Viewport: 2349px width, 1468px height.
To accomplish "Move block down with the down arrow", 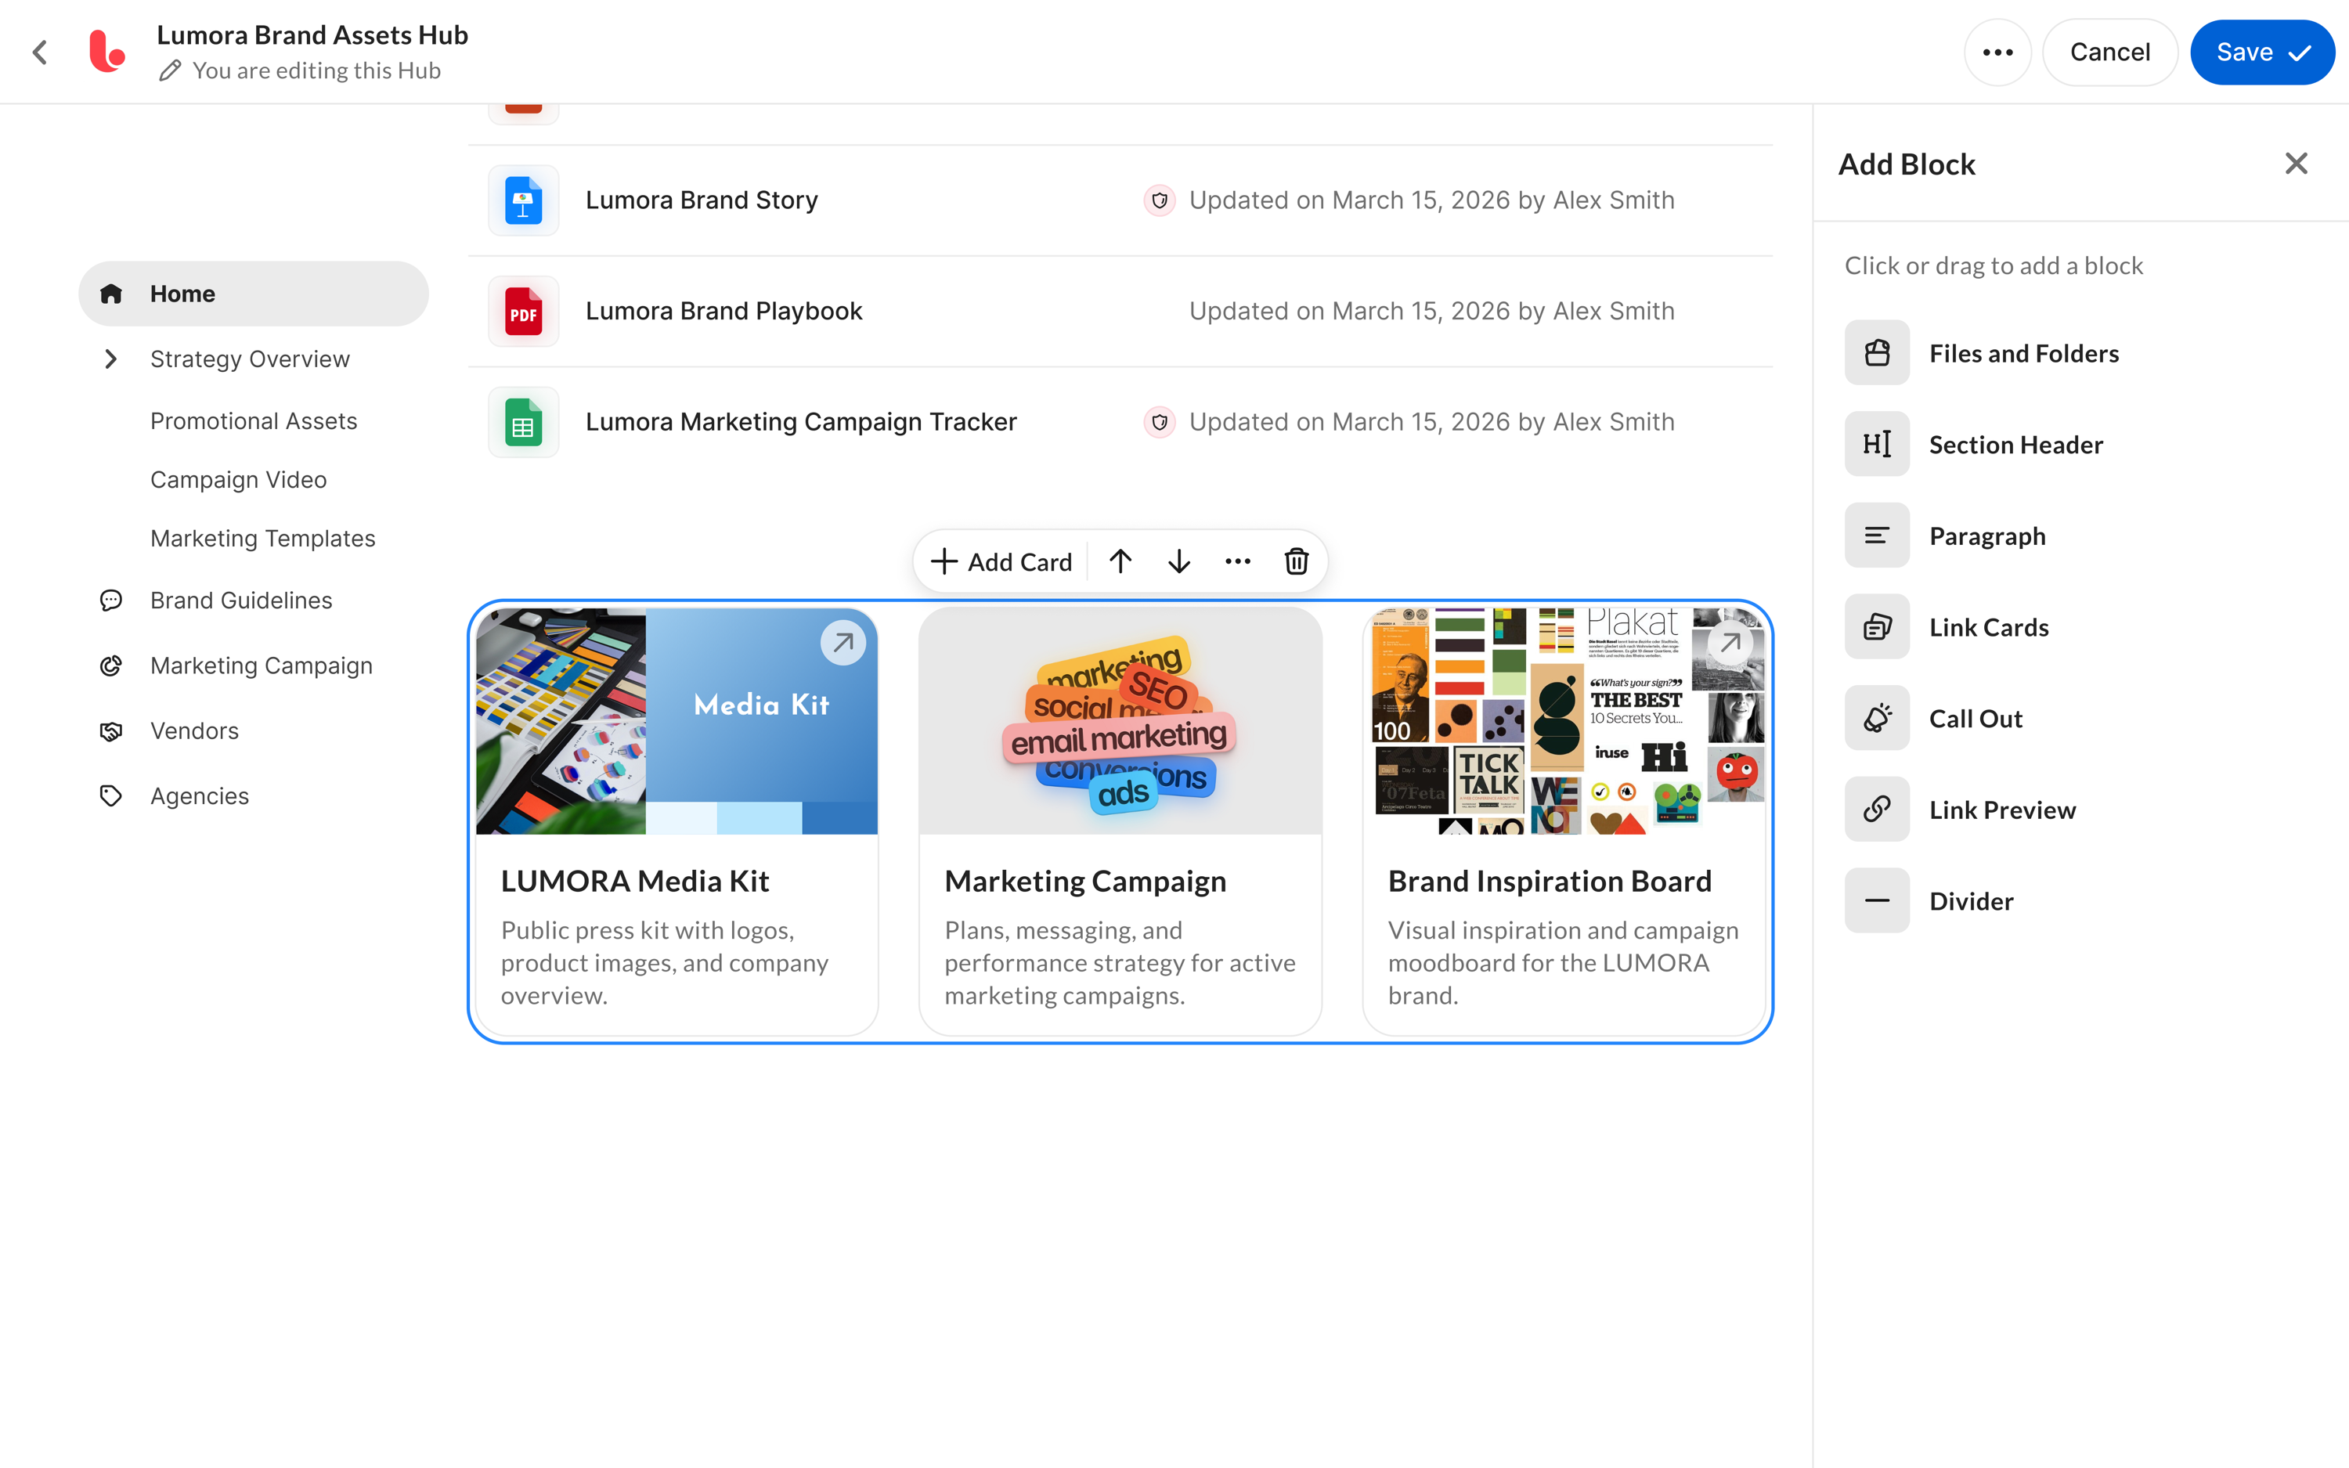I will (1178, 561).
